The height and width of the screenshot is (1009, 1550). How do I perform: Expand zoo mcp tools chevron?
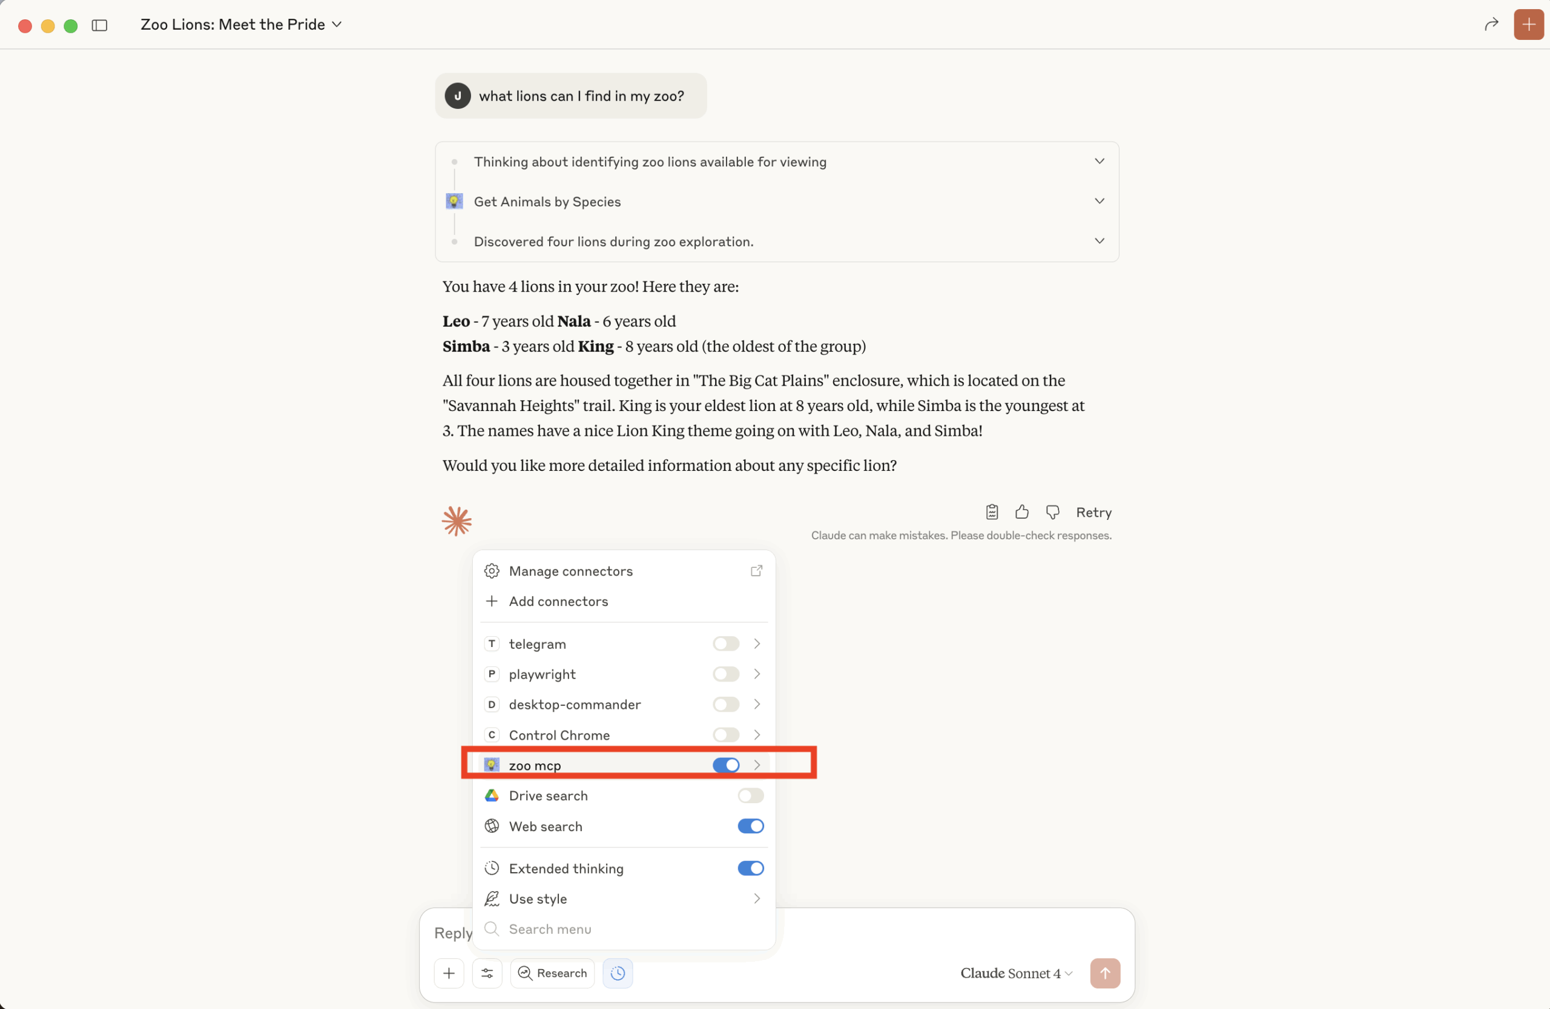(757, 765)
